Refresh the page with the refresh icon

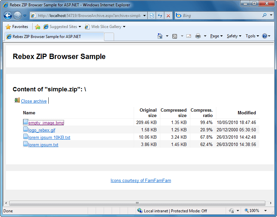click(160, 16)
